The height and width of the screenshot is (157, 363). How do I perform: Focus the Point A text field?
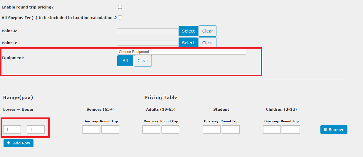click(x=147, y=31)
